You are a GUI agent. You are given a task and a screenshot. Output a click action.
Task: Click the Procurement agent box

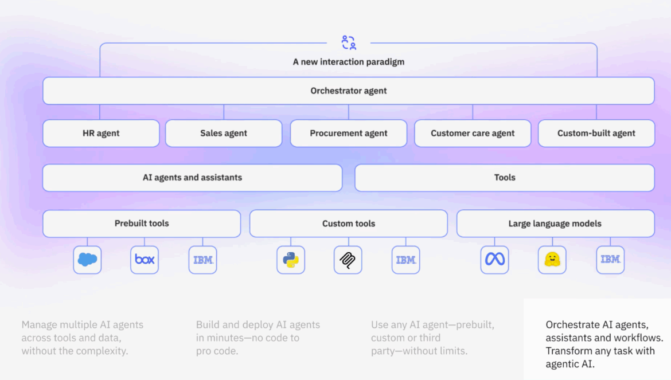click(349, 133)
